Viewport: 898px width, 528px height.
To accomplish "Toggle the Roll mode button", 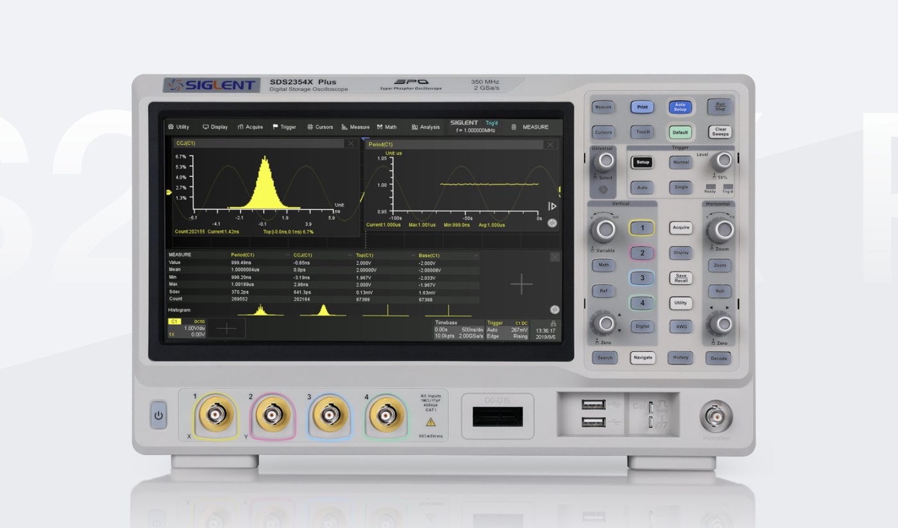I will (x=720, y=290).
